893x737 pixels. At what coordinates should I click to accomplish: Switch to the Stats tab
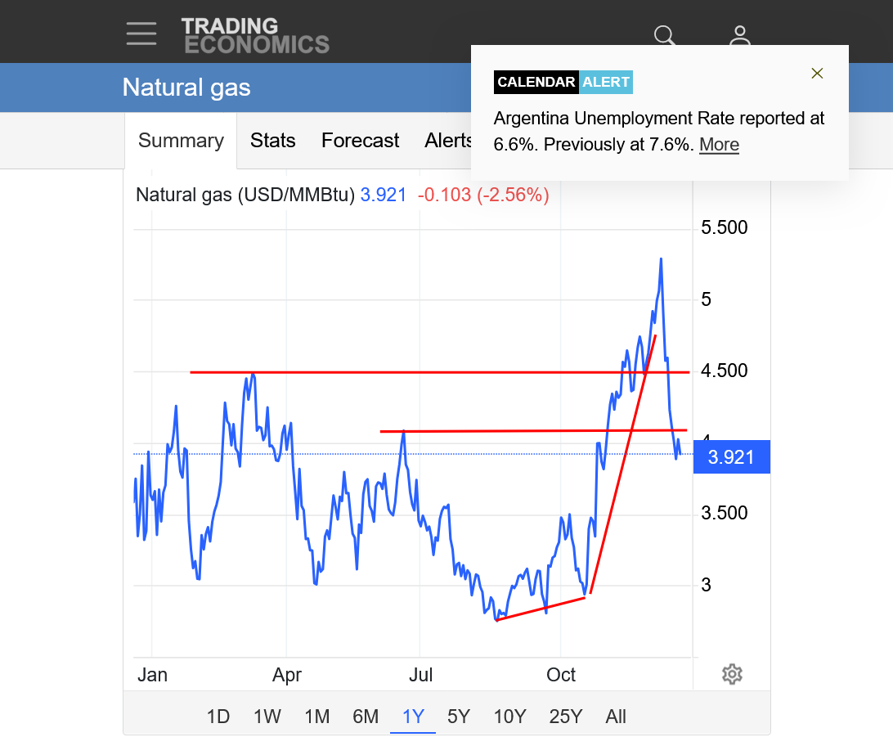(x=272, y=141)
